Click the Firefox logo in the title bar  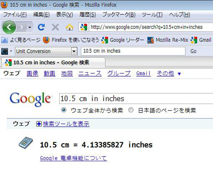click(4, 5)
